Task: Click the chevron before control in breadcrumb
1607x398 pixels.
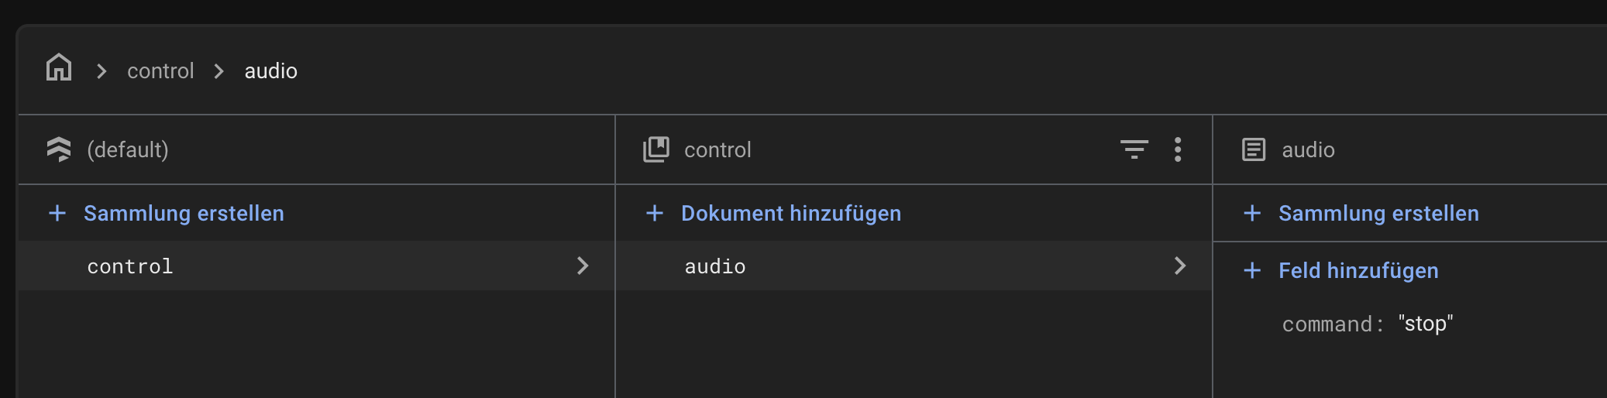Action: click(102, 71)
